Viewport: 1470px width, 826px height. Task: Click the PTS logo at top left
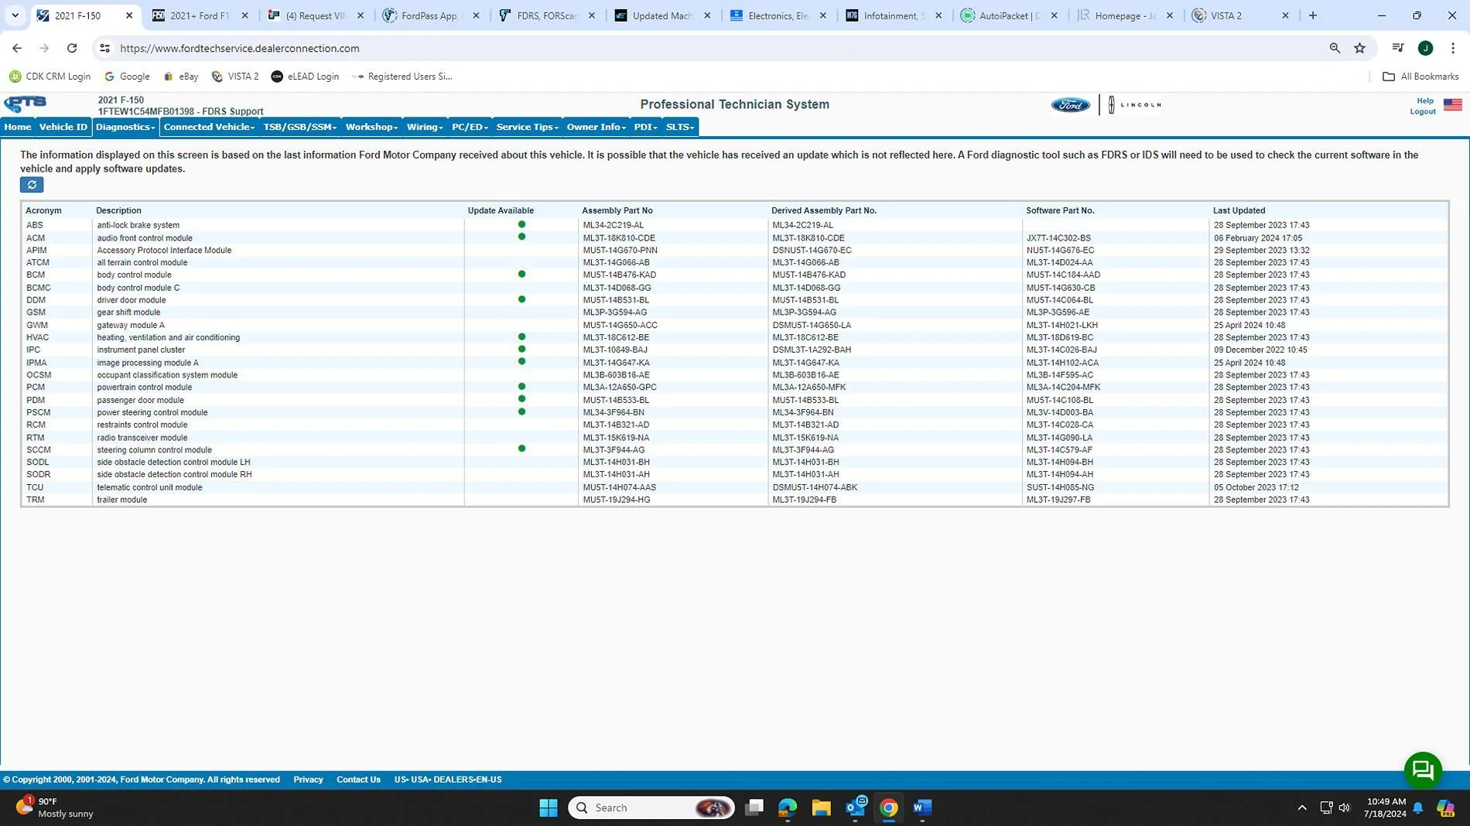[x=26, y=104]
